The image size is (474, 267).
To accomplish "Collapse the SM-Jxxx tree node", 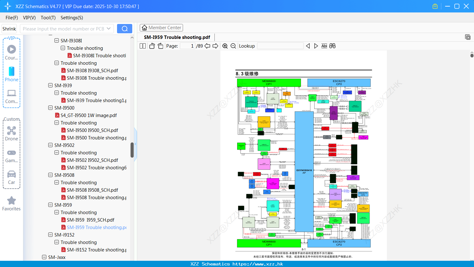I will pos(44,257).
